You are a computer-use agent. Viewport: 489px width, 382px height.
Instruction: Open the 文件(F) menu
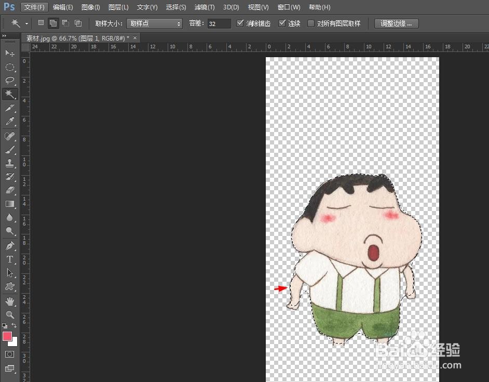pos(34,7)
